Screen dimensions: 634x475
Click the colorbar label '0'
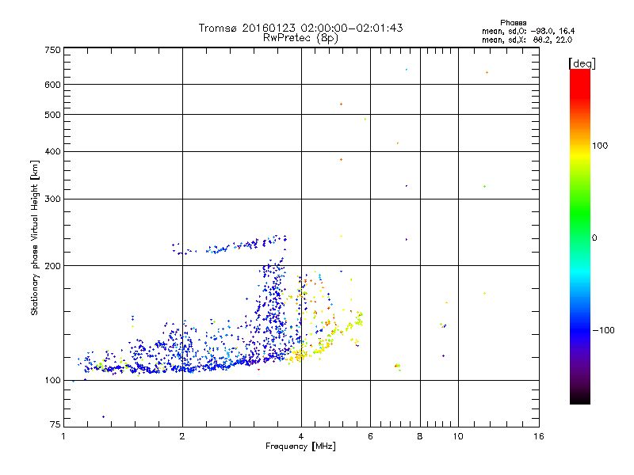tap(594, 238)
